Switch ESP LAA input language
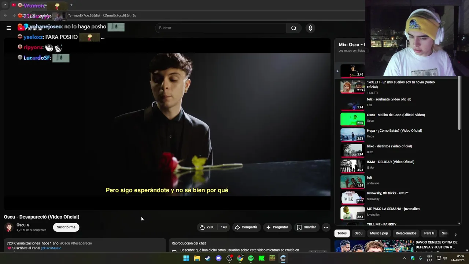 (429, 258)
